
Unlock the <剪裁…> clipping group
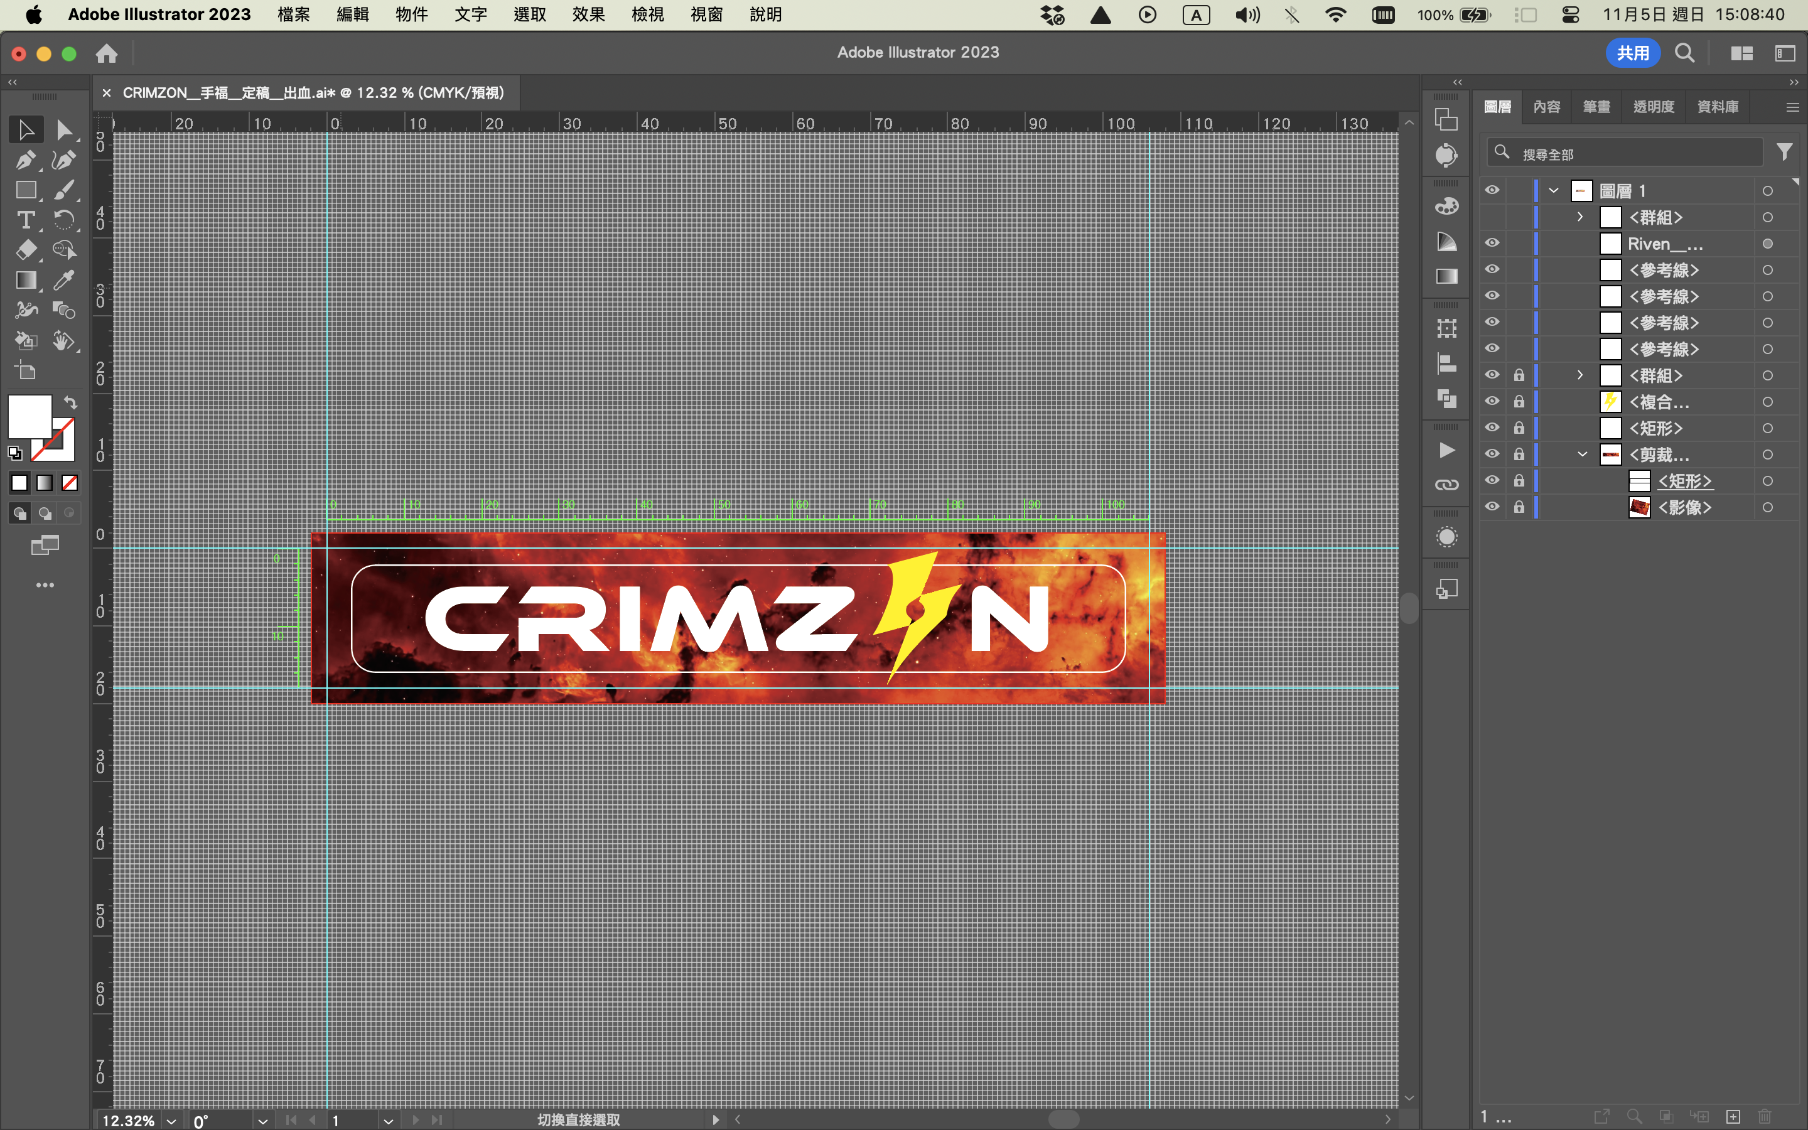(1519, 455)
